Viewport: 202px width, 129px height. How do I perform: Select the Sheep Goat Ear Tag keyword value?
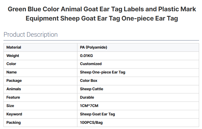[97, 114]
